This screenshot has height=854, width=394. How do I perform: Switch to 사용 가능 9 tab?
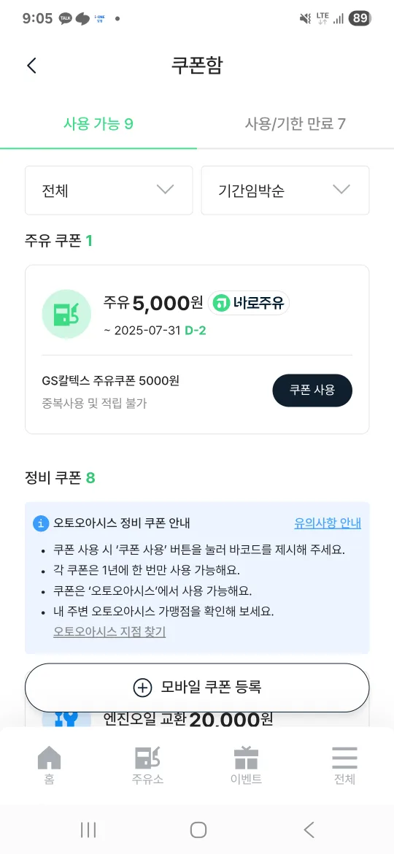click(98, 123)
